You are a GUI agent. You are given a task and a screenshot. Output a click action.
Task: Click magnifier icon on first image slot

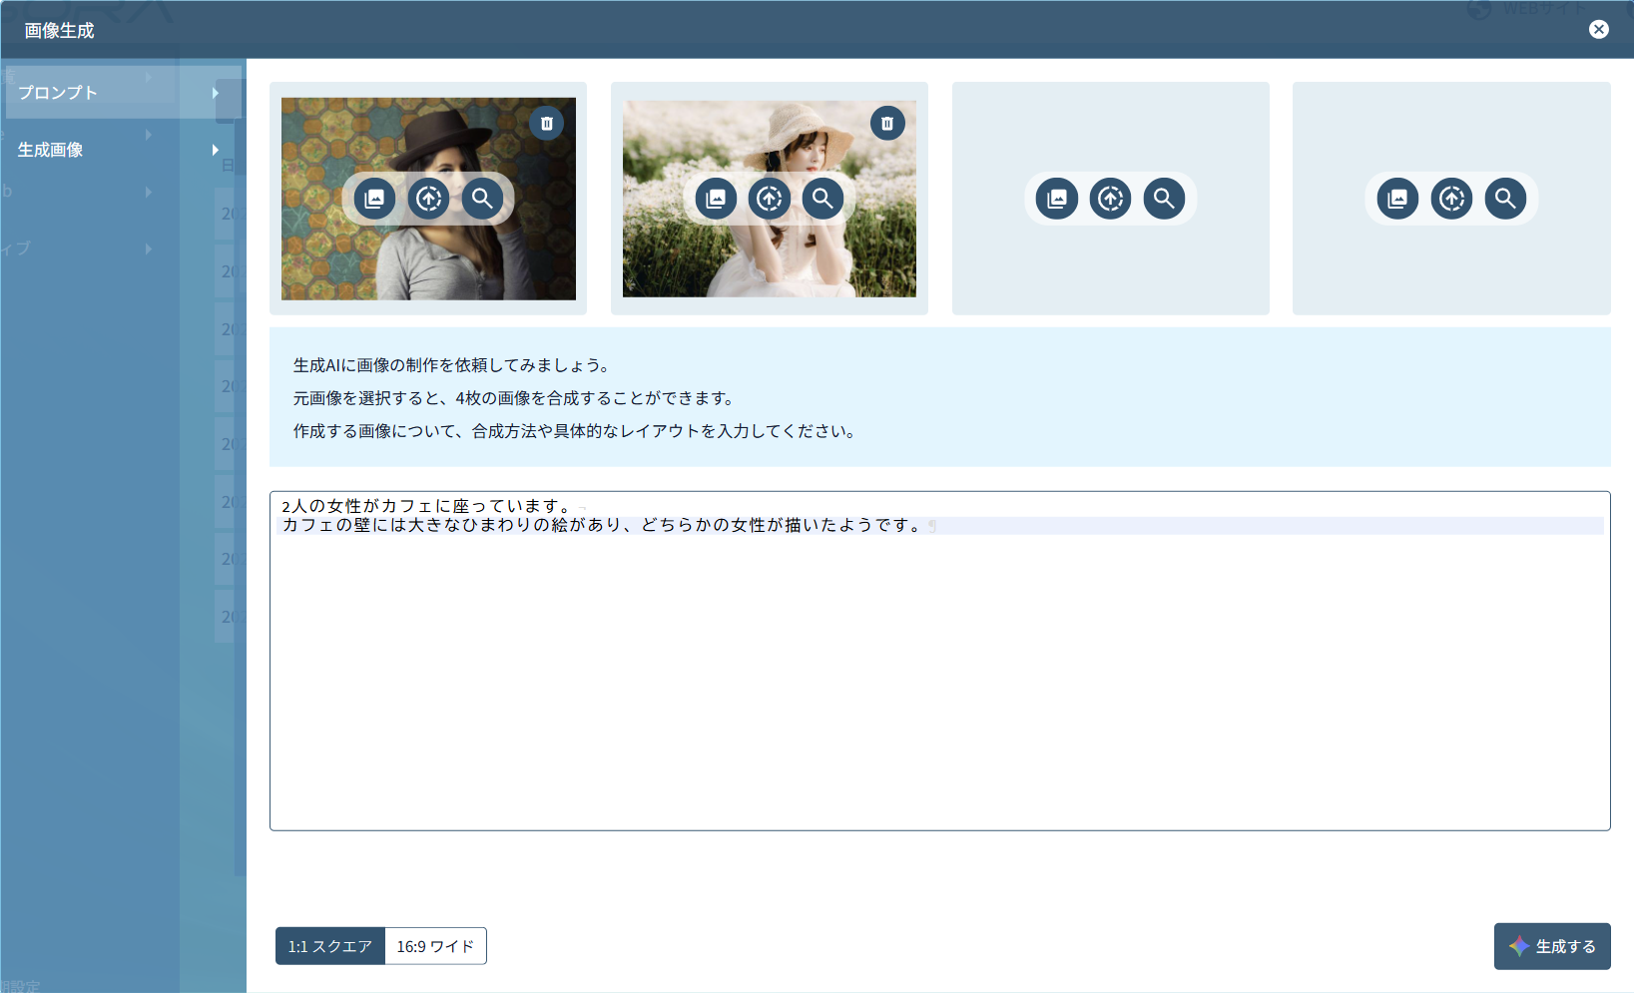(x=482, y=199)
